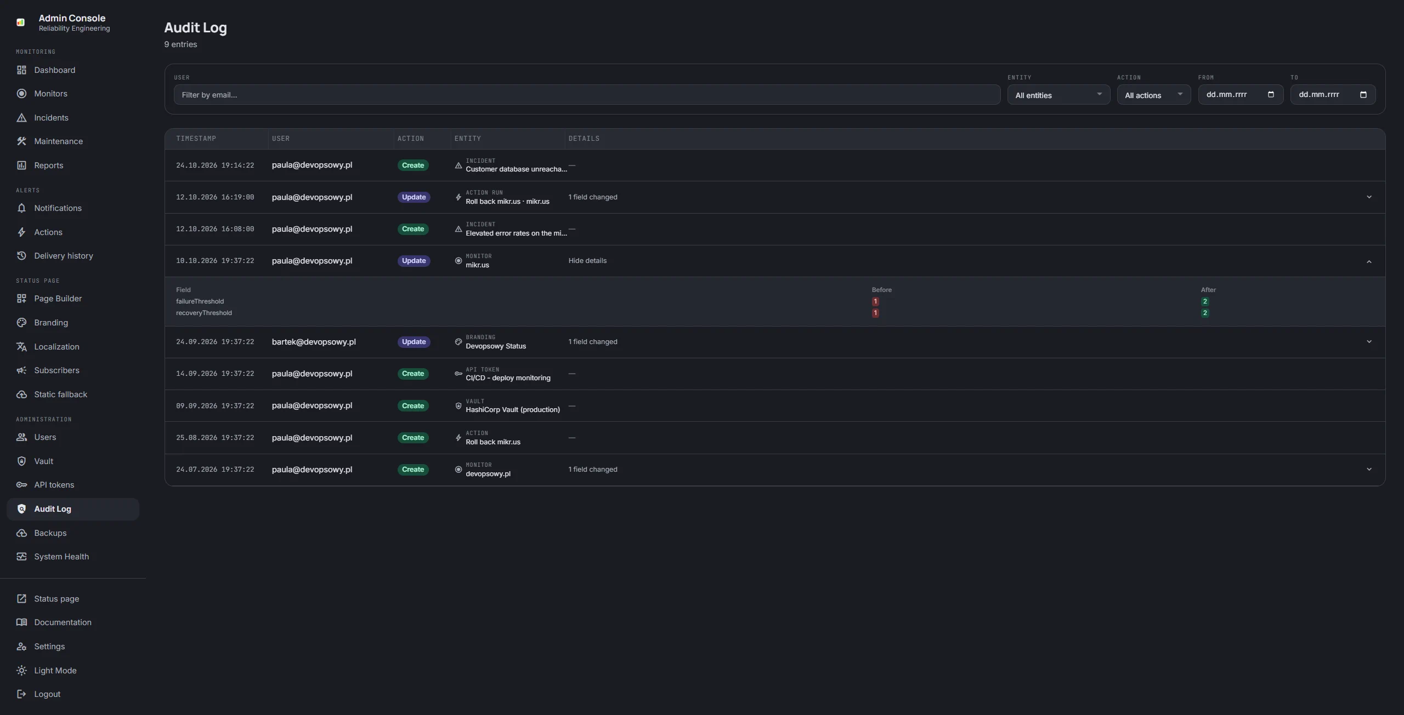
Task: Open the All entities dropdown
Action: coord(1058,95)
